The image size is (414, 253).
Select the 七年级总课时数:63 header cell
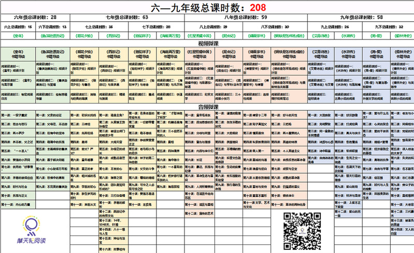[127, 18]
